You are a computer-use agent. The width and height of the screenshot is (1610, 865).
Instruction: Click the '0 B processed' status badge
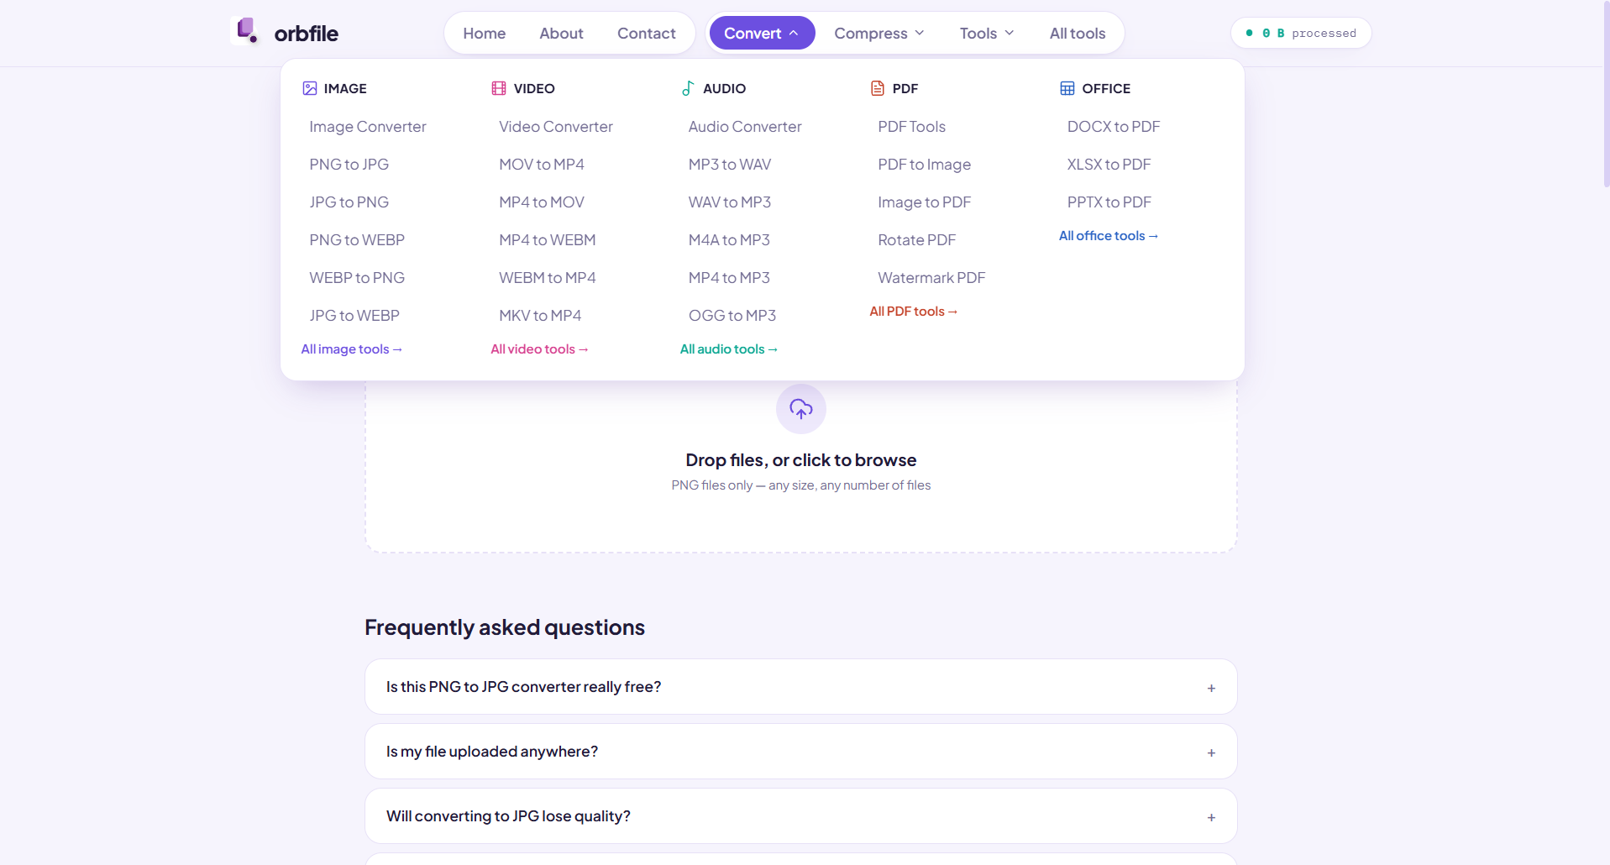pos(1301,33)
